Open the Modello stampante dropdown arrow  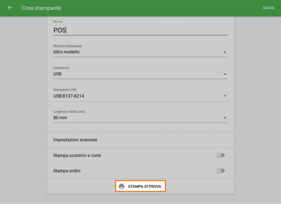[x=225, y=52]
